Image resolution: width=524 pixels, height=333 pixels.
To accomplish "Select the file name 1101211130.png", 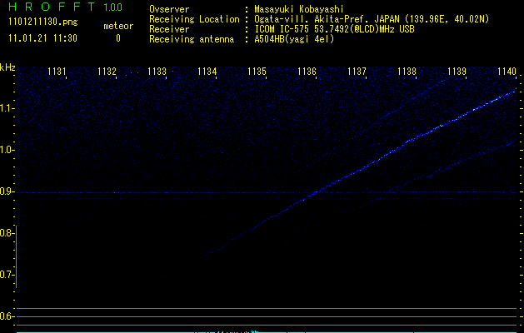I will pyautogui.click(x=43, y=22).
